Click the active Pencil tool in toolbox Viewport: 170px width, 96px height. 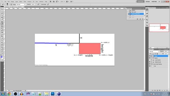(2, 24)
